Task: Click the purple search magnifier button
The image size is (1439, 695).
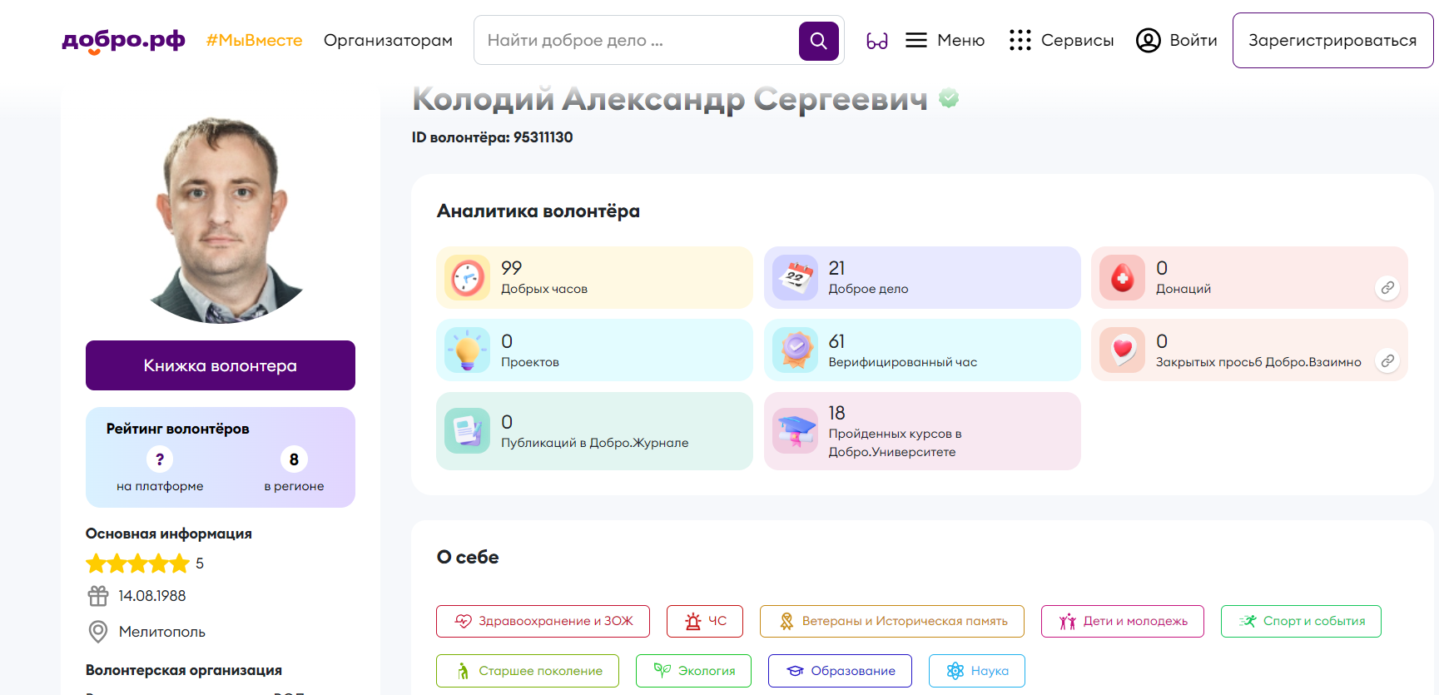Action: click(x=818, y=41)
